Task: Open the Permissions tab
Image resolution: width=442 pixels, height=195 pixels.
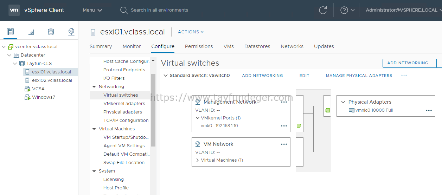Action: point(199,46)
